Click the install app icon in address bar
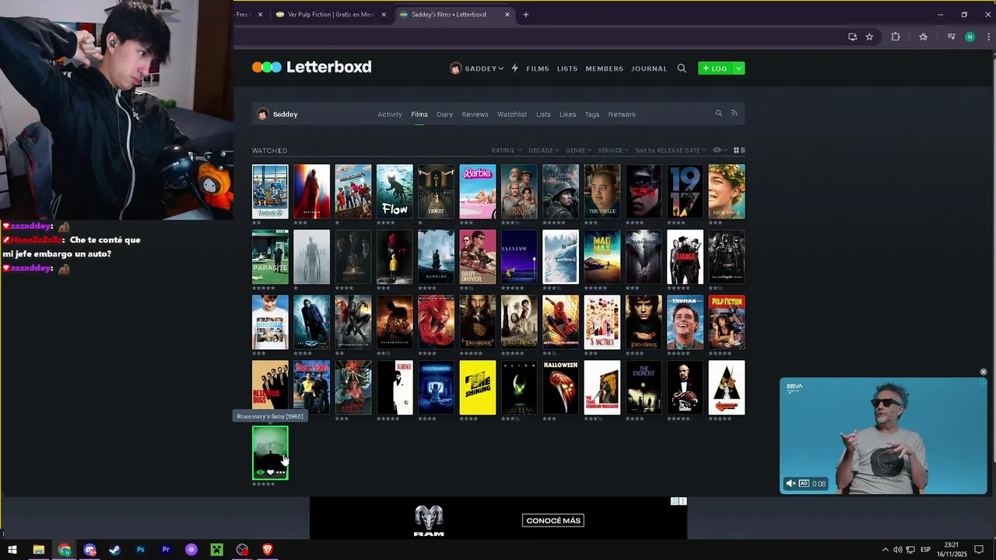The width and height of the screenshot is (996, 560). [x=852, y=37]
